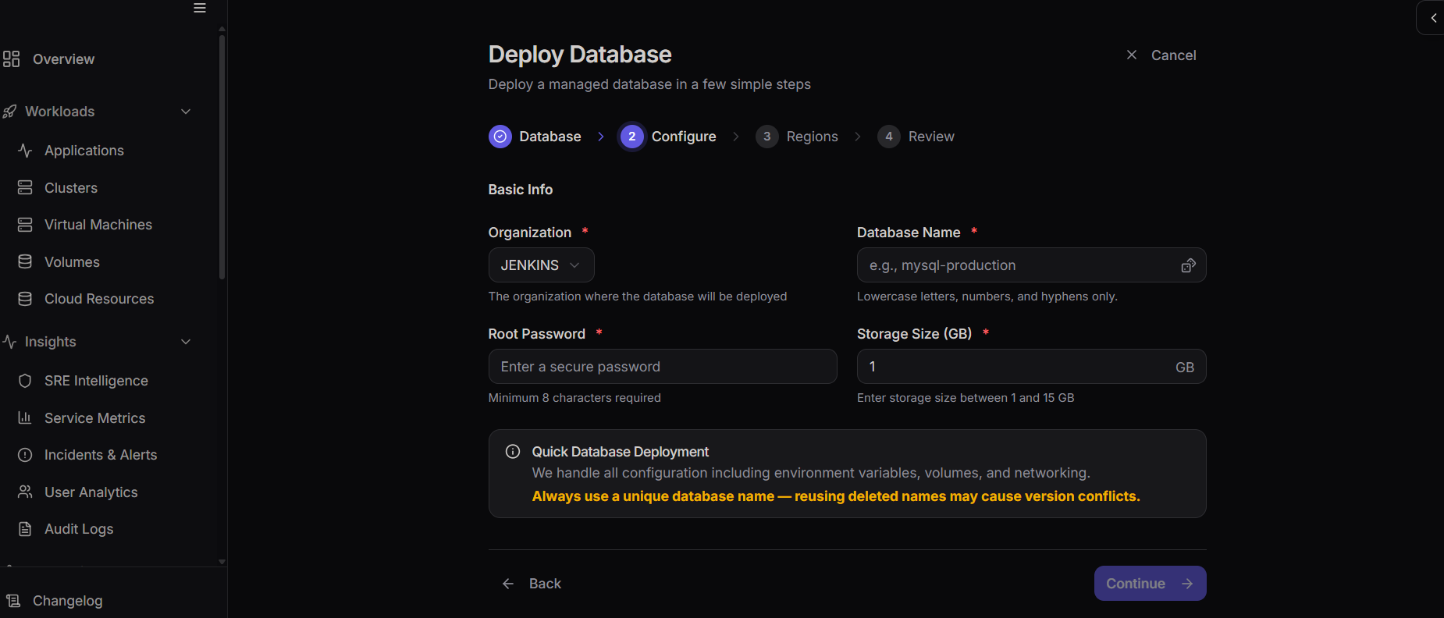Focus the Root Password input field
1444x618 pixels.
[663, 367]
